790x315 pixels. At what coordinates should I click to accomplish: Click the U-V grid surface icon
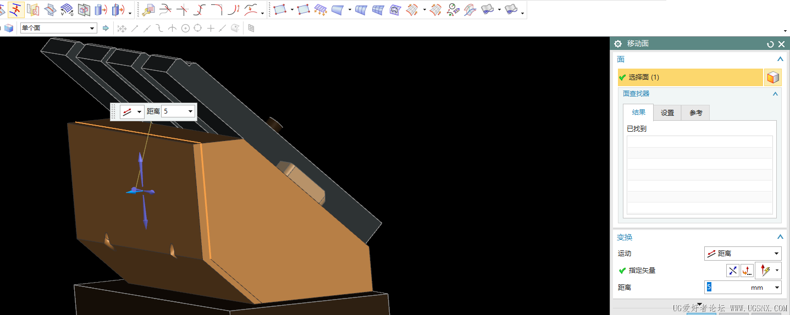[x=67, y=9]
